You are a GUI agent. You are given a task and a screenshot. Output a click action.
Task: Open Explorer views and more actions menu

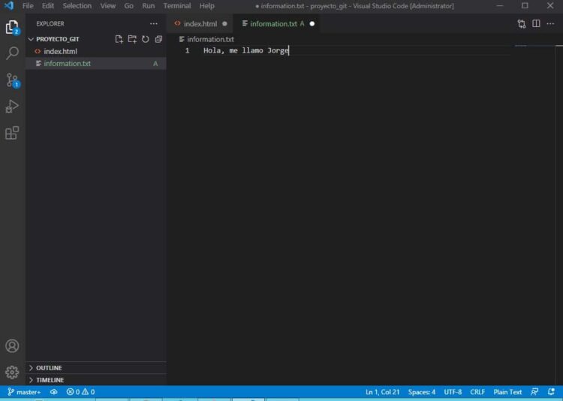pos(154,24)
